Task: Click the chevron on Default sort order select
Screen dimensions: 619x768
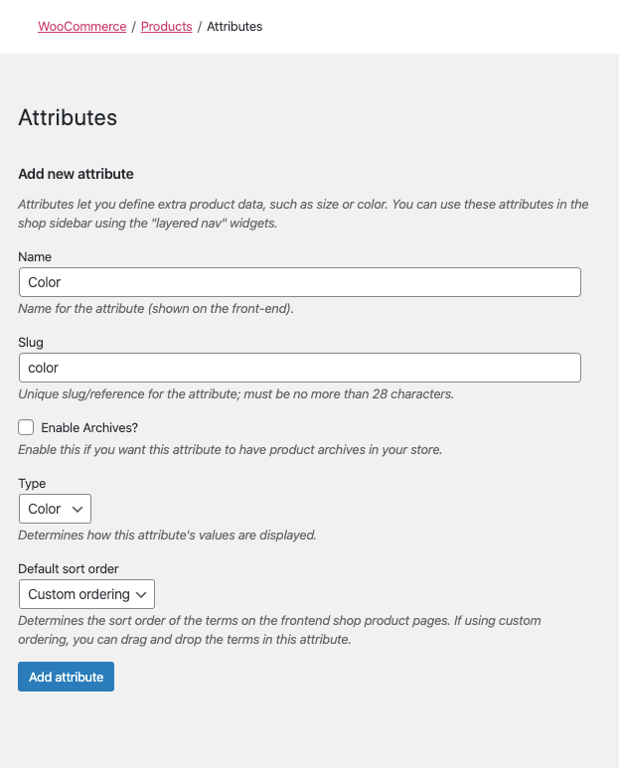Action: click(142, 594)
